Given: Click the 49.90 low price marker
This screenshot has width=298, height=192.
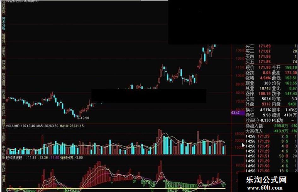Looking at the screenshot, I should (85, 118).
